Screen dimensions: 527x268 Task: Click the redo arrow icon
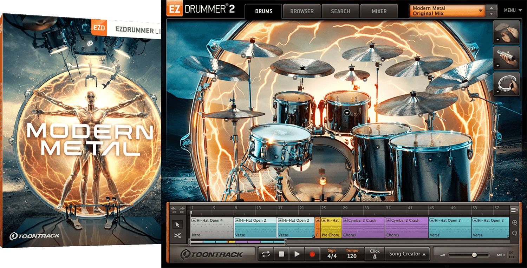[x=182, y=209]
